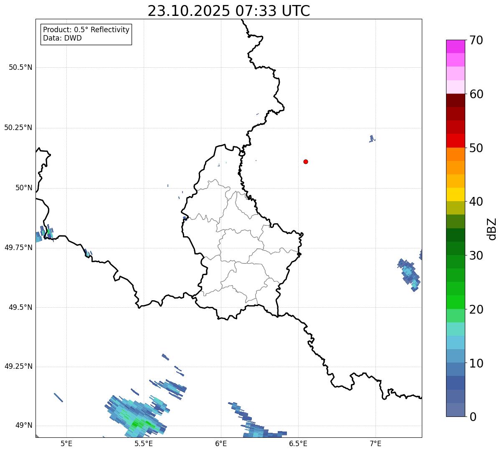Click the small echo near 7°E 50.2°N

[x=372, y=139]
